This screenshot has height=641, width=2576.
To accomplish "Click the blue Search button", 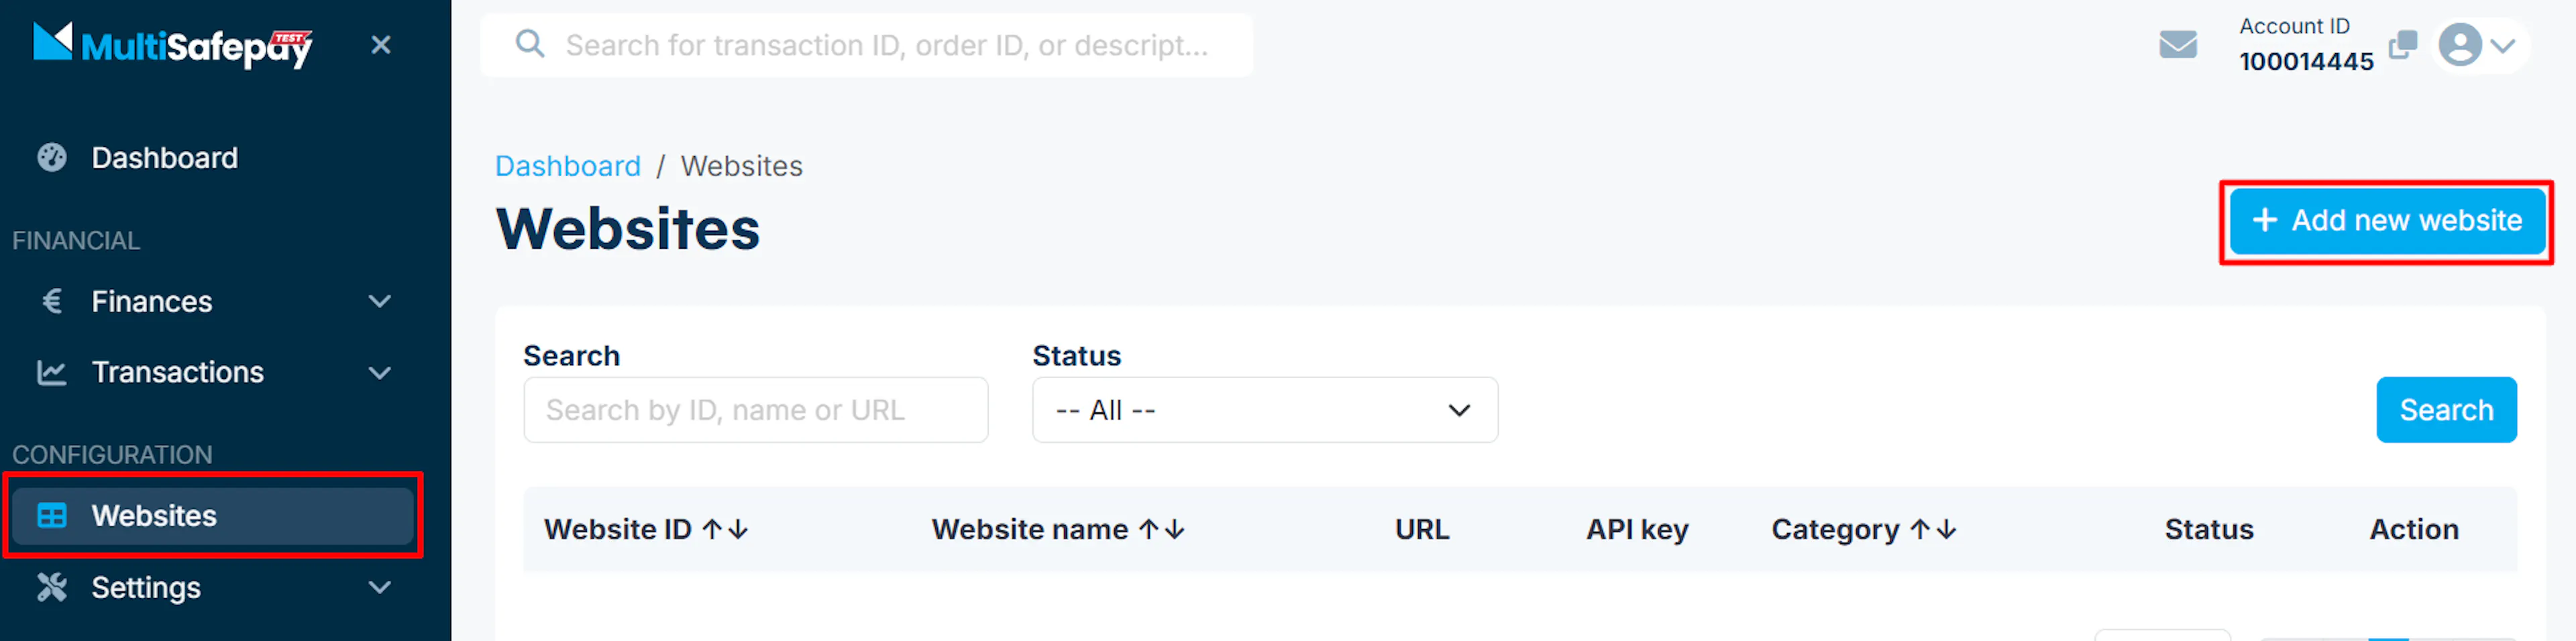I will click(2446, 410).
